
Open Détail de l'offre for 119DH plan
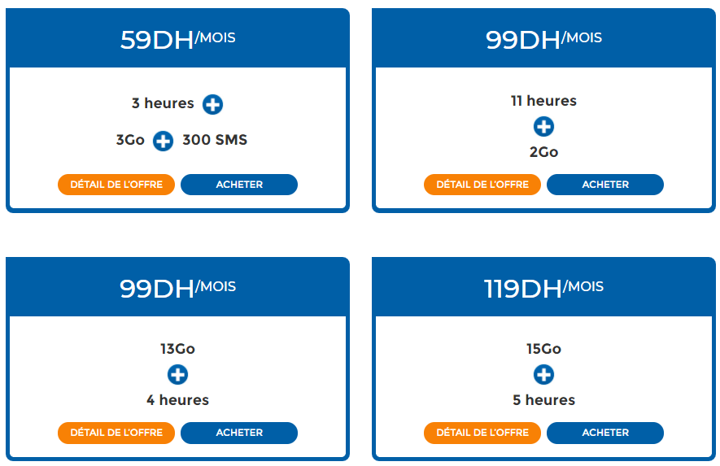482,433
